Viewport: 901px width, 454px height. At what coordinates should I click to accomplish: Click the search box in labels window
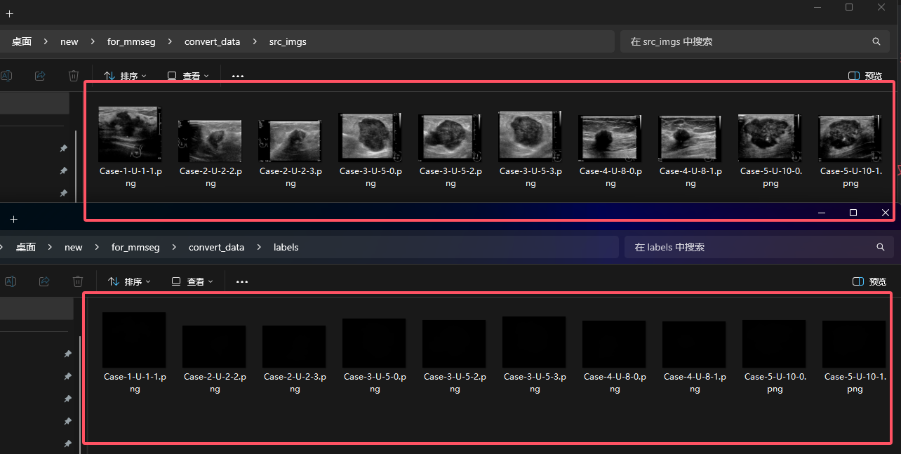click(x=759, y=247)
